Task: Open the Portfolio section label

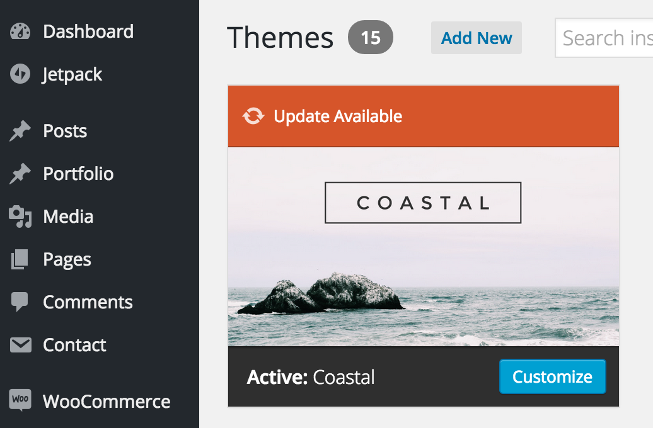Action: 78,174
